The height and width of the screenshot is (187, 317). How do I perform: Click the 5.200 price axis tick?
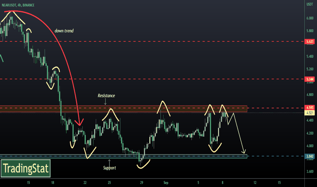point(310,69)
